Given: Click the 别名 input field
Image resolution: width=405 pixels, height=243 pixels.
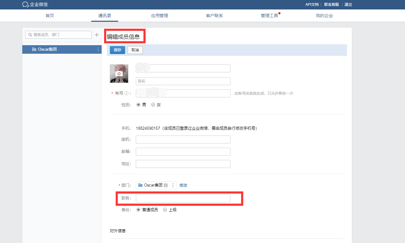Looking at the screenshot, I should tap(183, 81).
